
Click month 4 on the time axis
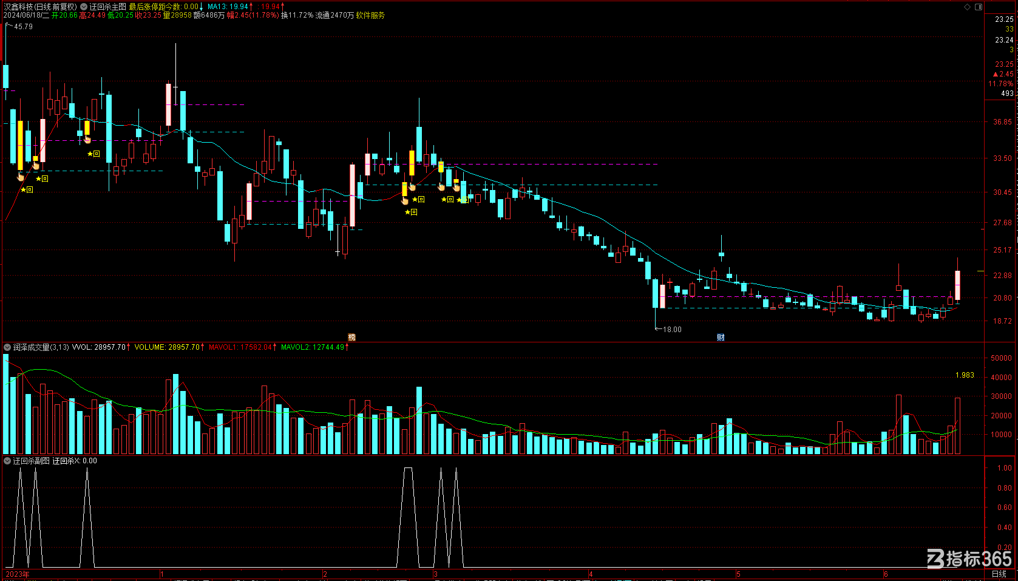pos(591,574)
